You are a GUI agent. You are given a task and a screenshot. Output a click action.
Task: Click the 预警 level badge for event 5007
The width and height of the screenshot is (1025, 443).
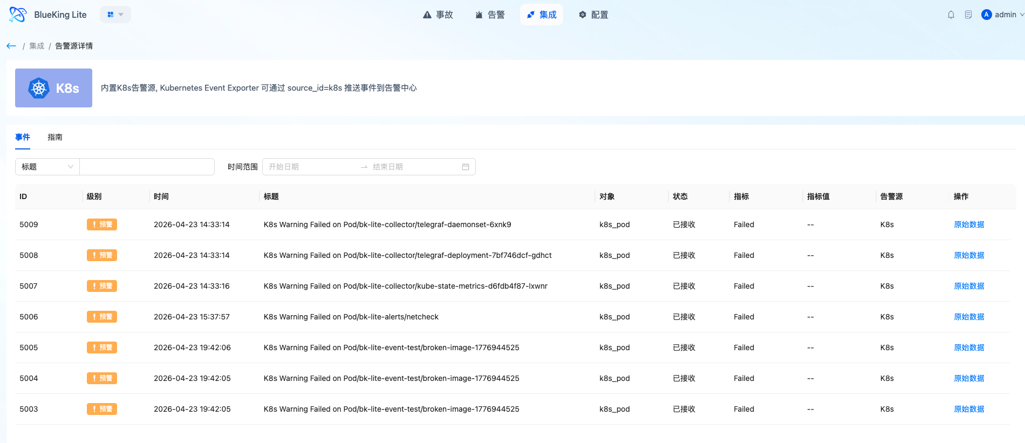[102, 286]
